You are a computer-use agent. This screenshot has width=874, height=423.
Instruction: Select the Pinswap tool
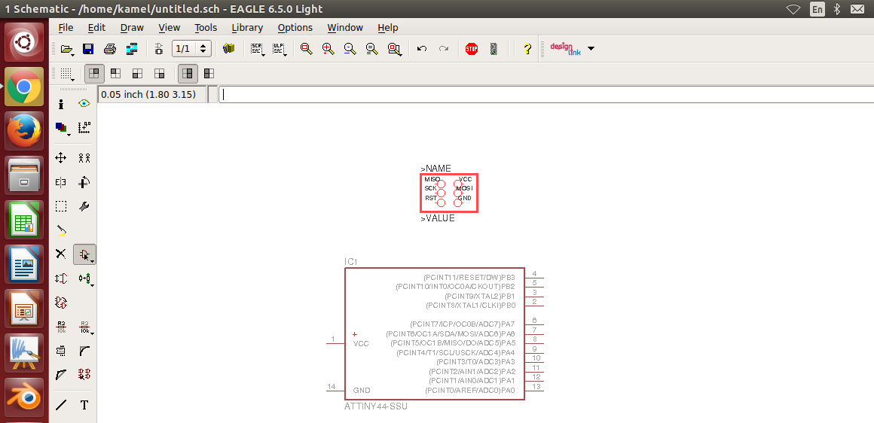[x=61, y=278]
